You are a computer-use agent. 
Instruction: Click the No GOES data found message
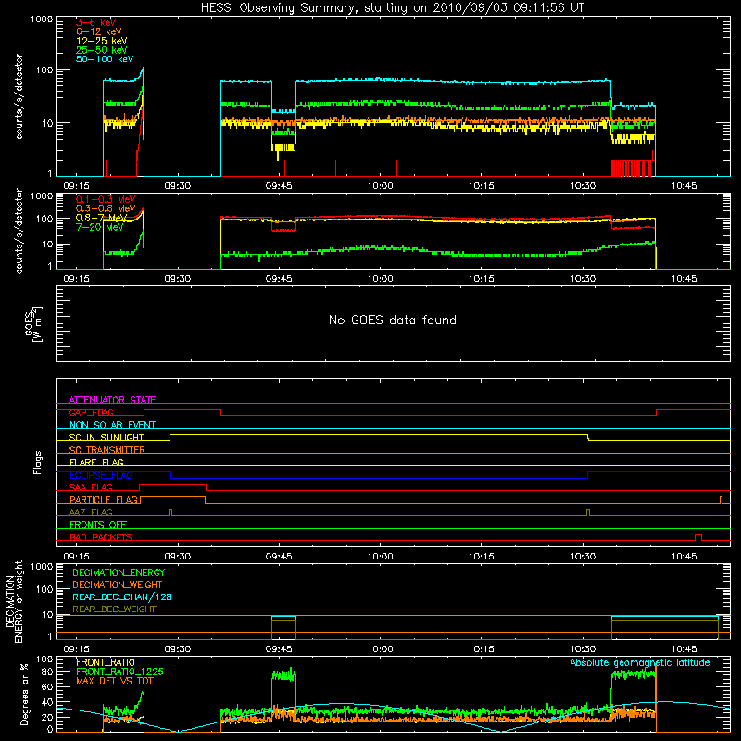(393, 320)
